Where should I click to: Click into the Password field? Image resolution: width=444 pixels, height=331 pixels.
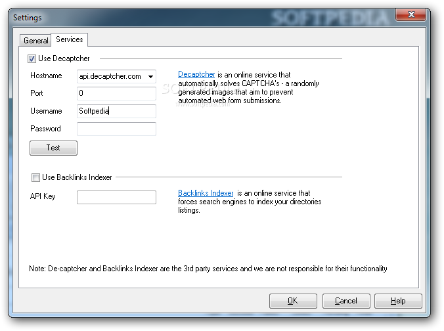[x=116, y=129]
